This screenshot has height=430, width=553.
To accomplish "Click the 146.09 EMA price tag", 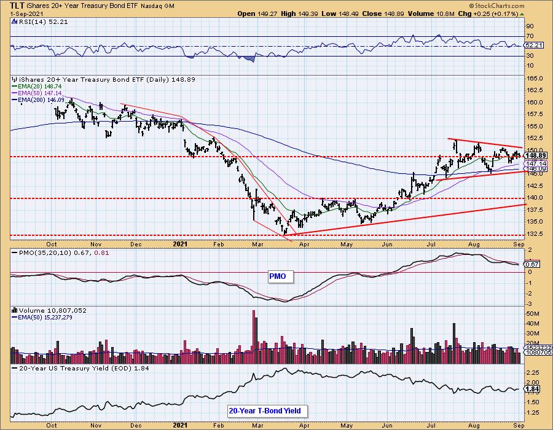I will pos(536,169).
